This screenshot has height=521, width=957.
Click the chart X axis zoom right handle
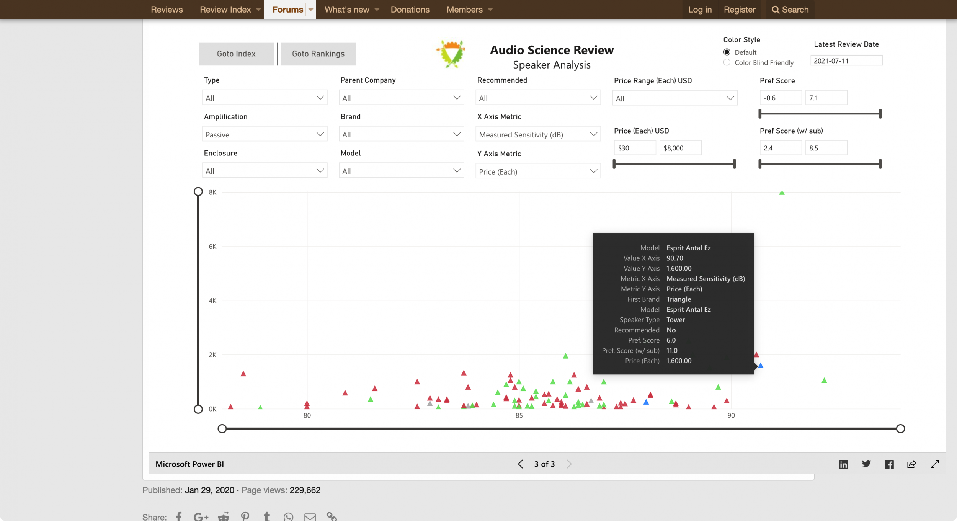click(900, 429)
